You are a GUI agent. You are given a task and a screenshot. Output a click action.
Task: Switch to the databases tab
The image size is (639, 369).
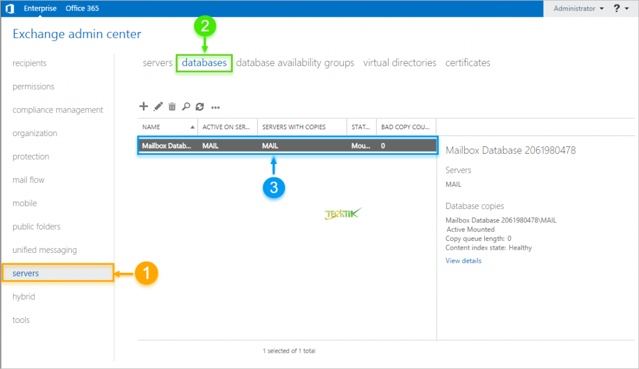(x=204, y=63)
